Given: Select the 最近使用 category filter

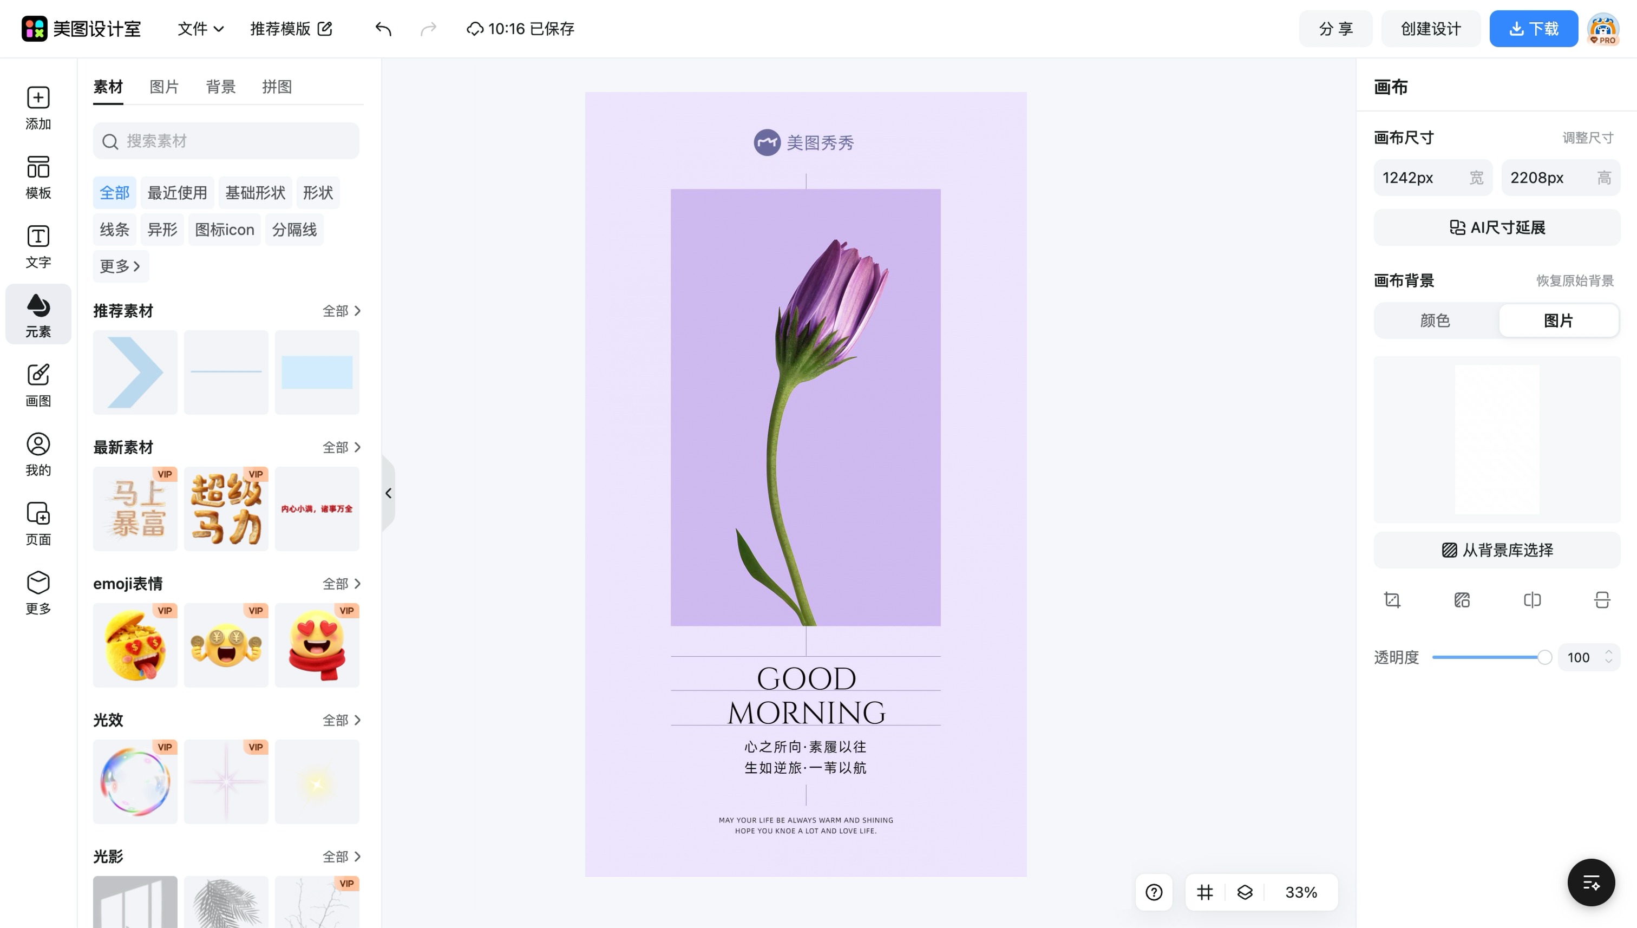Looking at the screenshot, I should click(x=177, y=193).
